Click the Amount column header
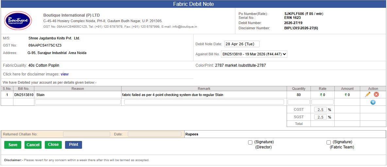This screenshot has width=387, height=167. click(347, 89)
